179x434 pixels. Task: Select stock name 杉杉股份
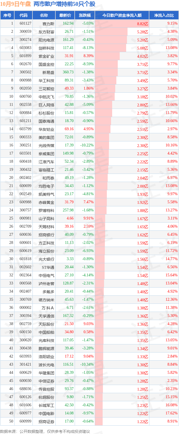46,113
